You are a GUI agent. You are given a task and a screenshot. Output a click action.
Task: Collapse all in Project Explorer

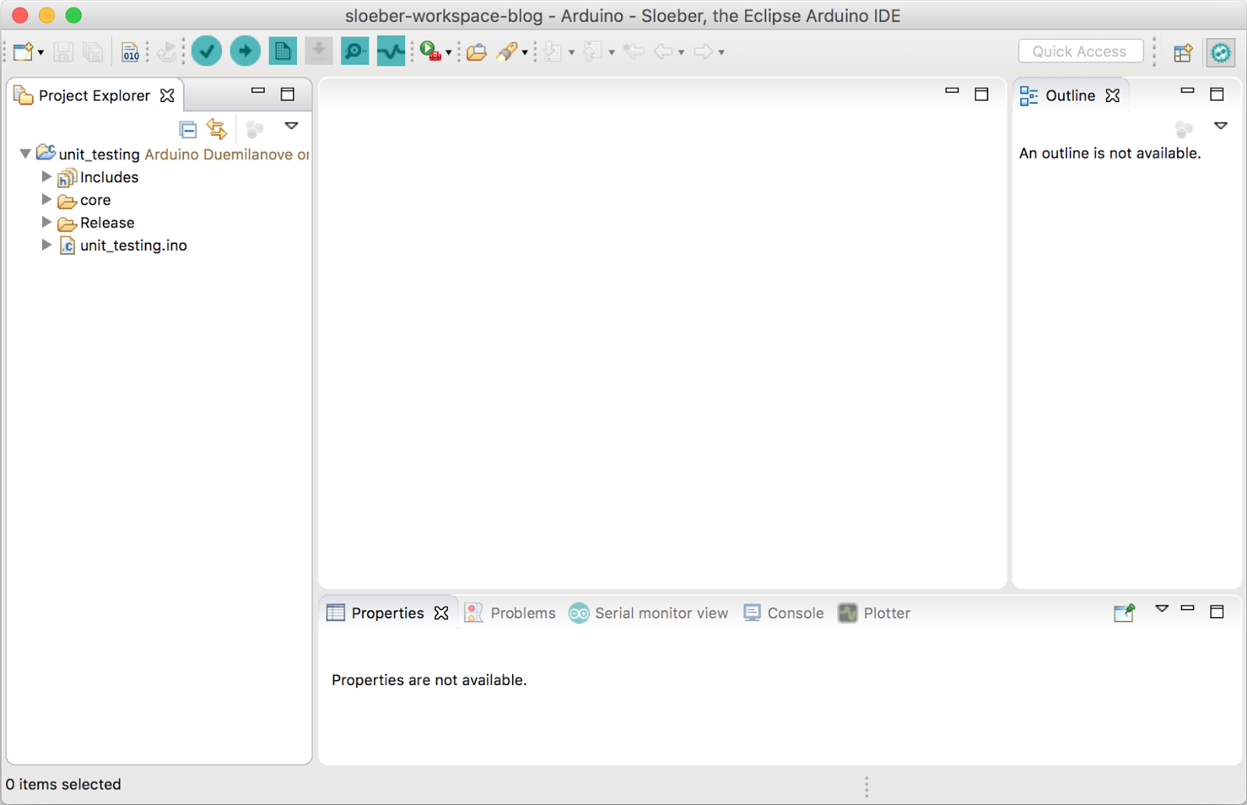click(x=188, y=128)
